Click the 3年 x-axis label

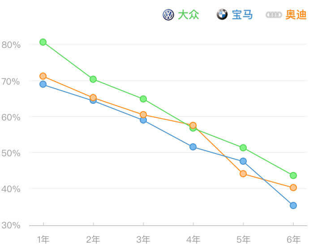pyautogui.click(x=143, y=239)
